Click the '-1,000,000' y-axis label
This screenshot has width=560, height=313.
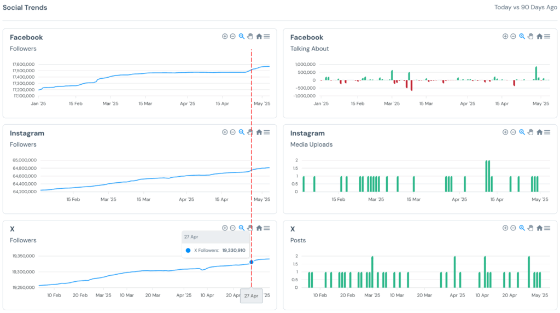tap(304, 96)
